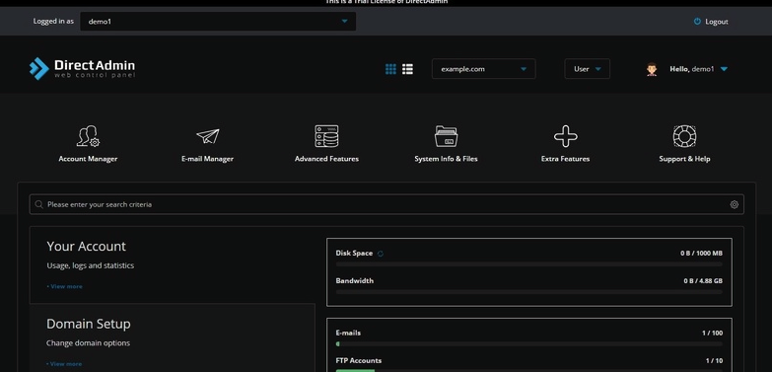
Task: Click the 1 / 10 FTP value
Action: [x=714, y=361]
